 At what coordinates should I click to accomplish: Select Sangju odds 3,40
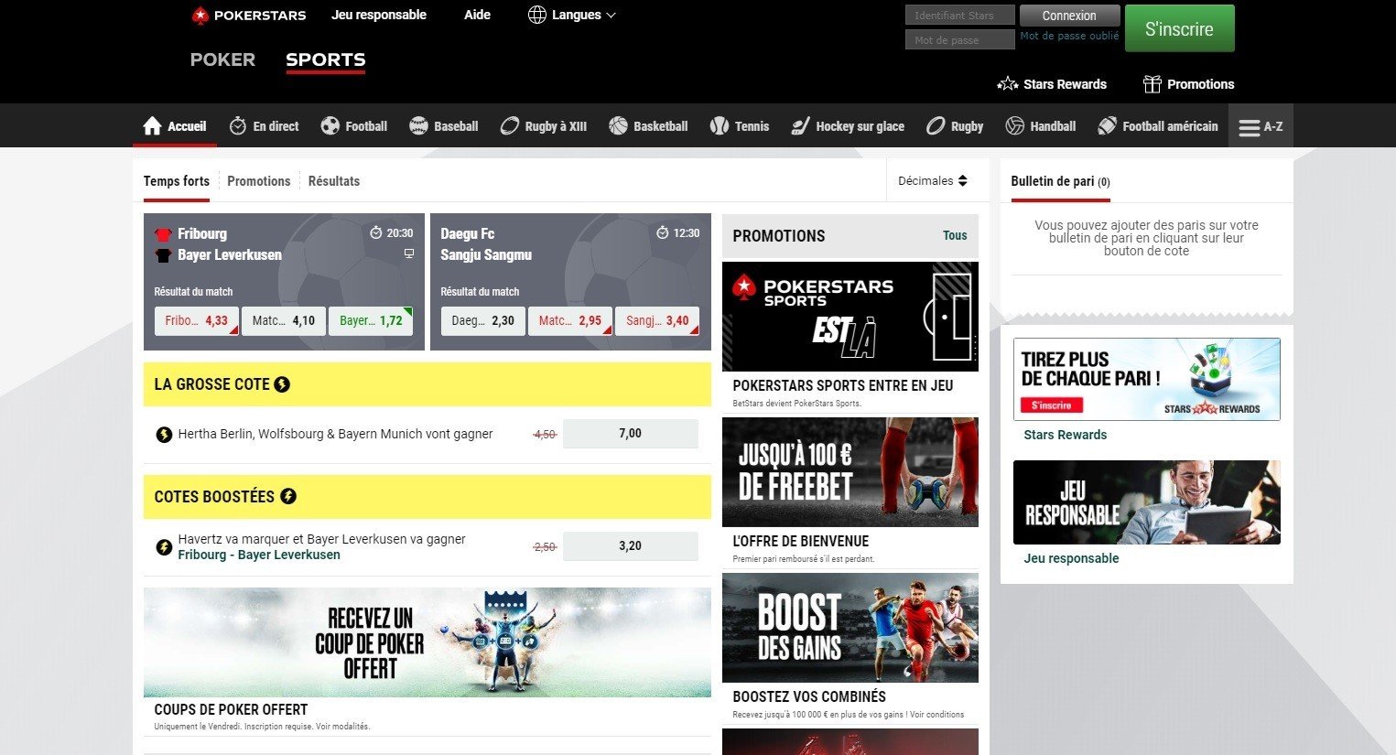pyautogui.click(x=657, y=320)
